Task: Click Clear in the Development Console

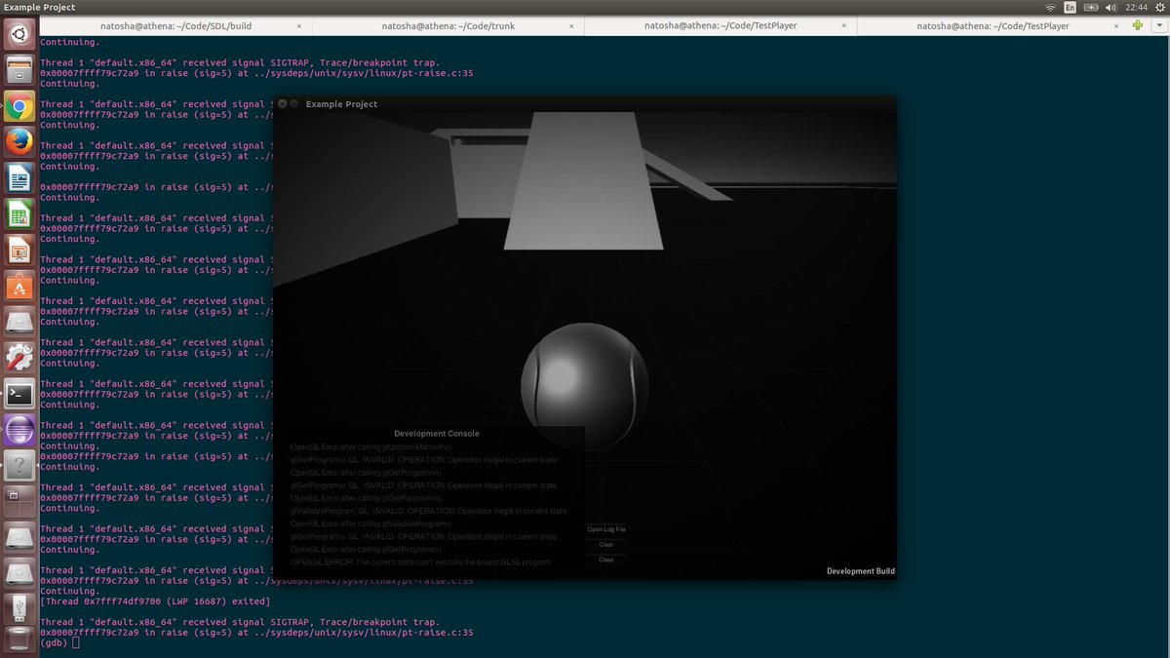Action: pos(606,545)
